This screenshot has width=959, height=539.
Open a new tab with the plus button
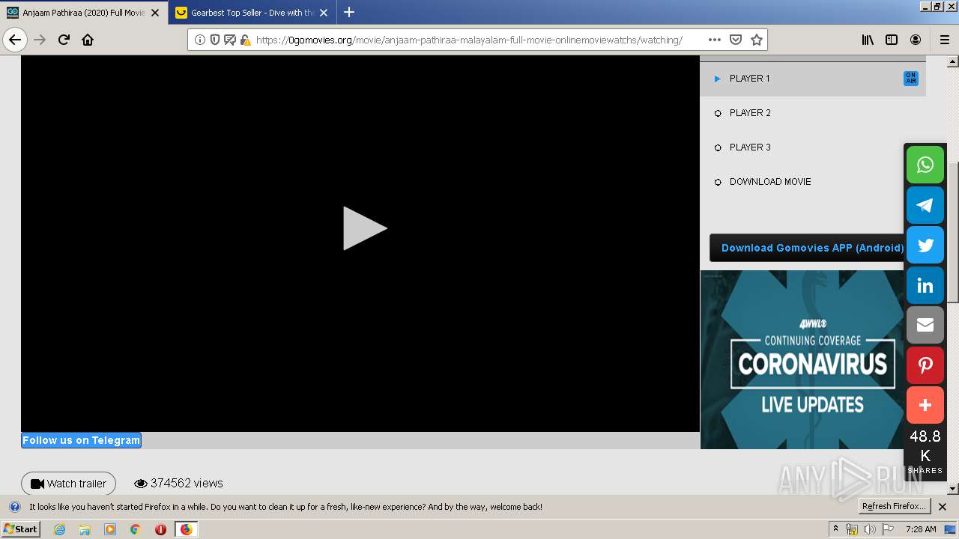[349, 12]
